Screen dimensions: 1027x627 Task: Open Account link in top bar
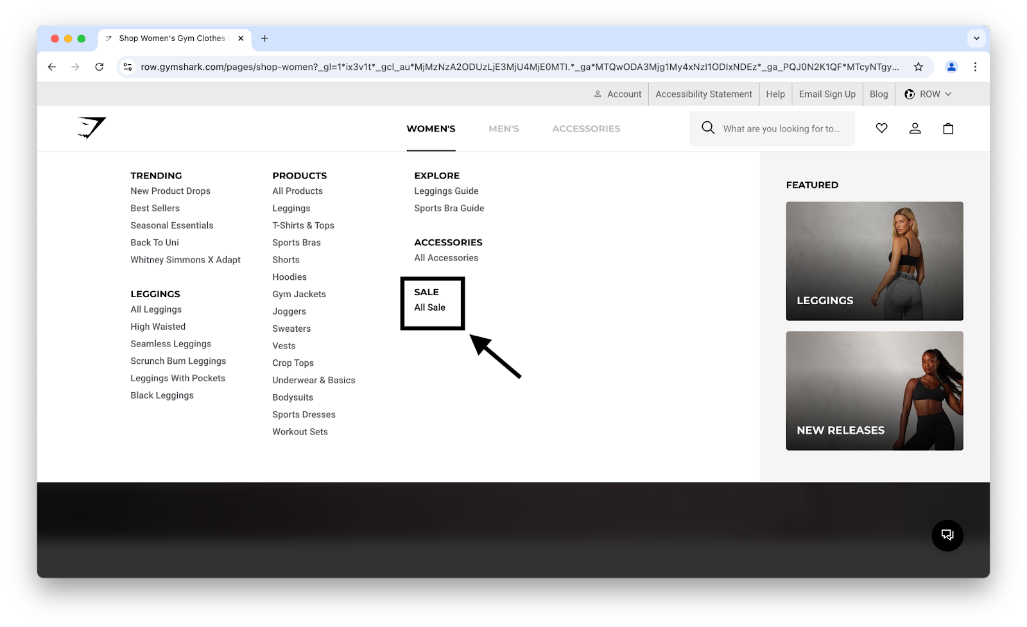pos(617,94)
